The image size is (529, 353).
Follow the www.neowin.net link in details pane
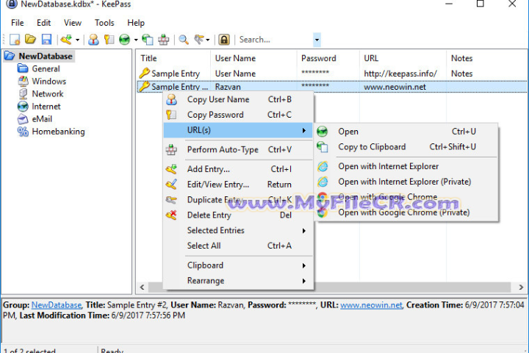pyautogui.click(x=371, y=305)
